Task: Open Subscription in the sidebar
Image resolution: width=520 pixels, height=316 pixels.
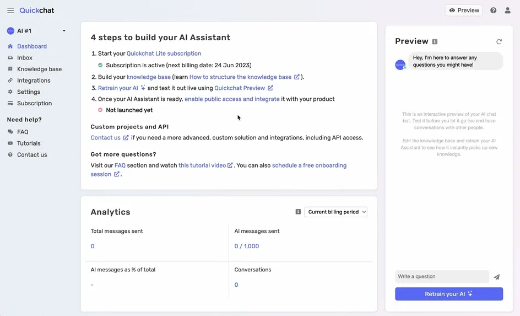Action: coord(34,103)
